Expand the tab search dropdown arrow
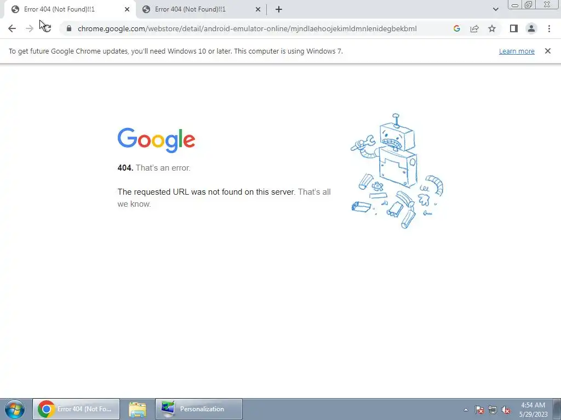 (495, 9)
